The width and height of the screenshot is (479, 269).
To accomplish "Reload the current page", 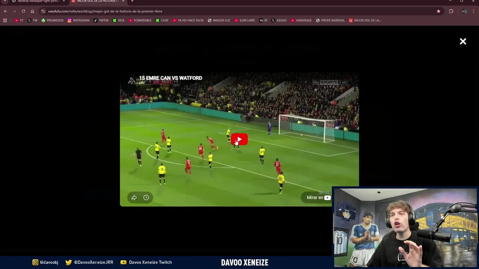I will pos(23,11).
